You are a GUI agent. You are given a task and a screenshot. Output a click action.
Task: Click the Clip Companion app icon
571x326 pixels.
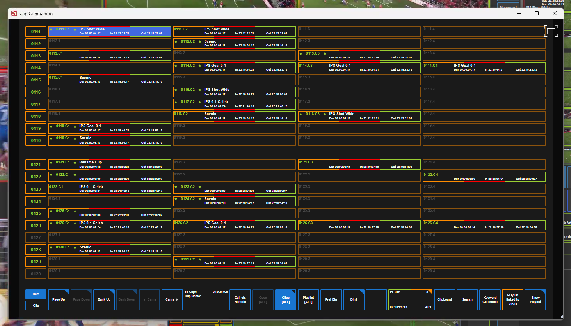pyautogui.click(x=14, y=13)
